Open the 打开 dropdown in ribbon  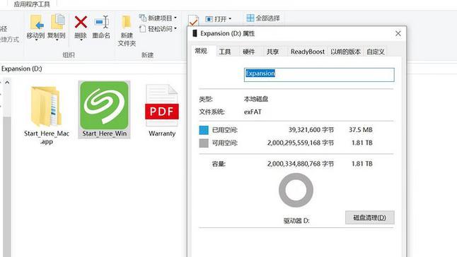coord(218,19)
